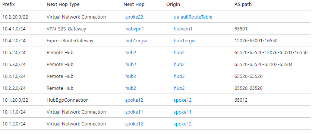
Task: Open spoke11 next hop link
Action: [x=134, y=112]
